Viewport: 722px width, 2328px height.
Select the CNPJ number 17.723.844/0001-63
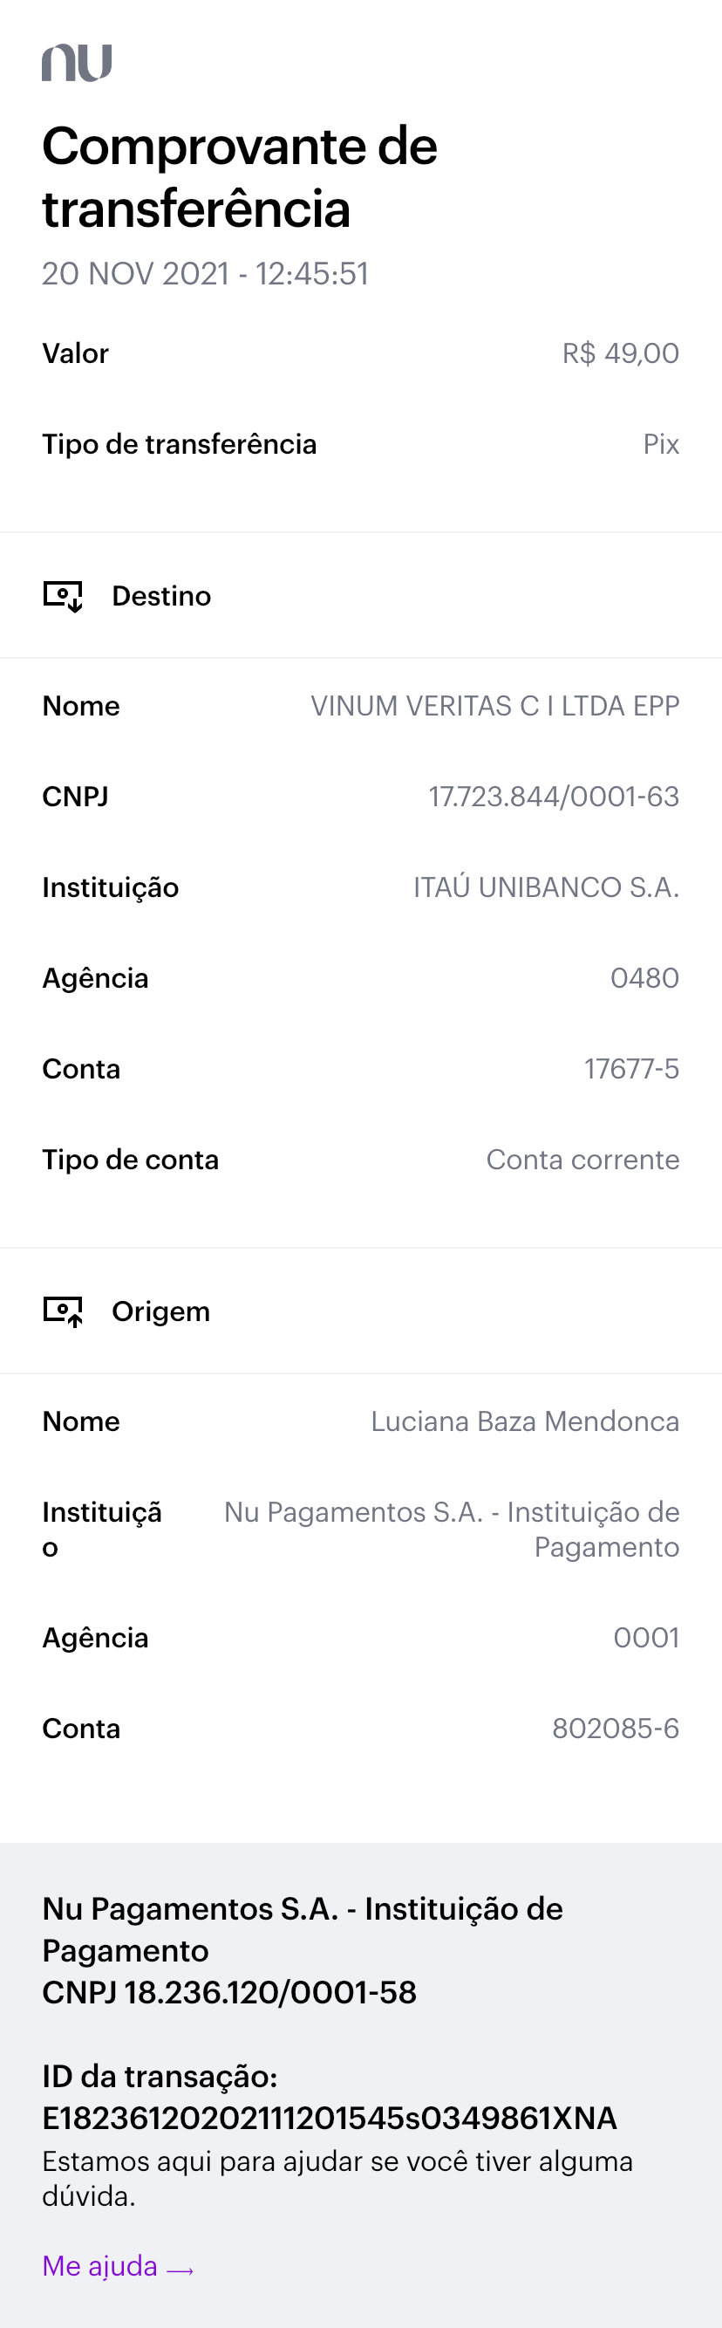[553, 796]
